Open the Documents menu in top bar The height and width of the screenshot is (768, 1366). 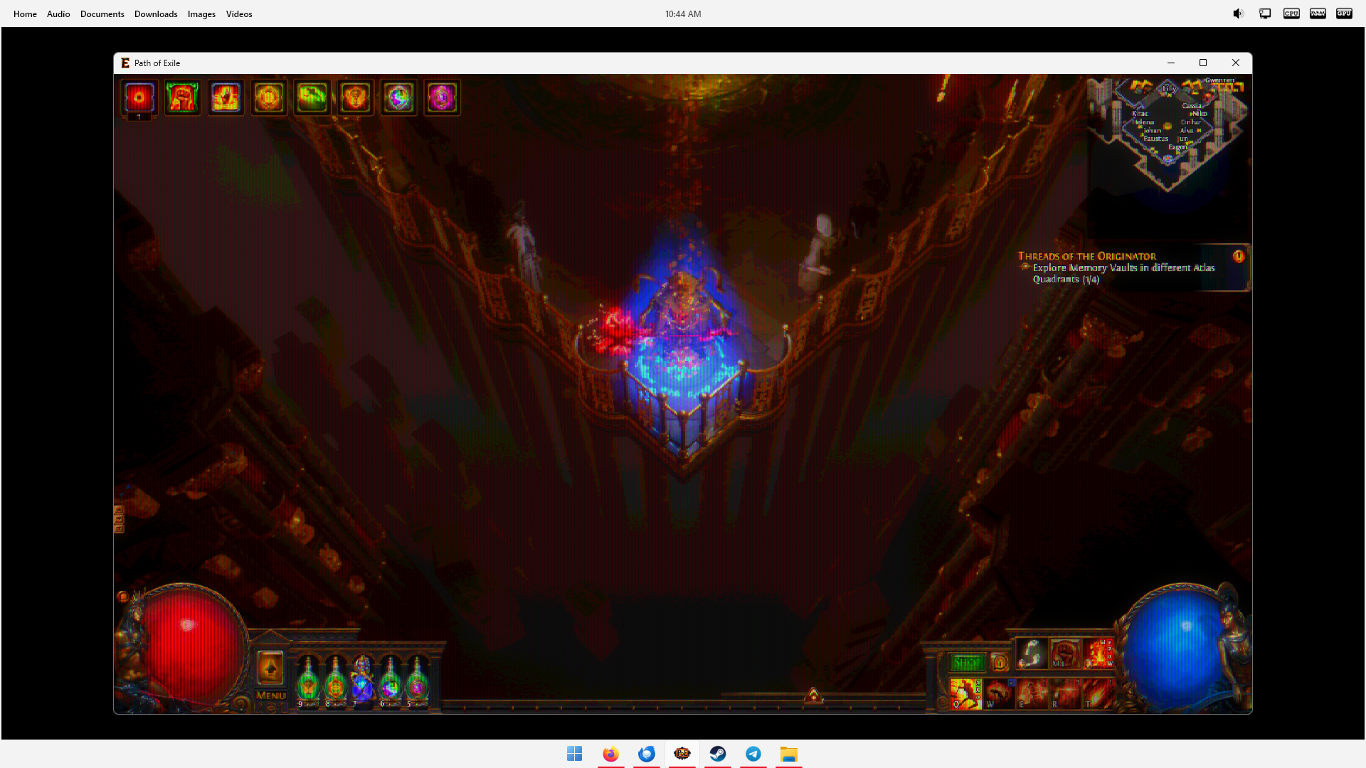pyautogui.click(x=102, y=14)
